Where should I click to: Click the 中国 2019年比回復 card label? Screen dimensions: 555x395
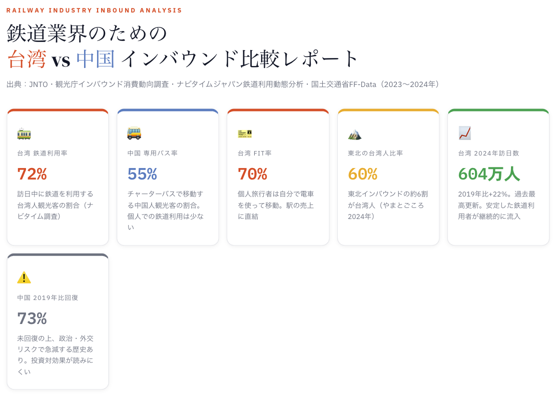coord(48,298)
